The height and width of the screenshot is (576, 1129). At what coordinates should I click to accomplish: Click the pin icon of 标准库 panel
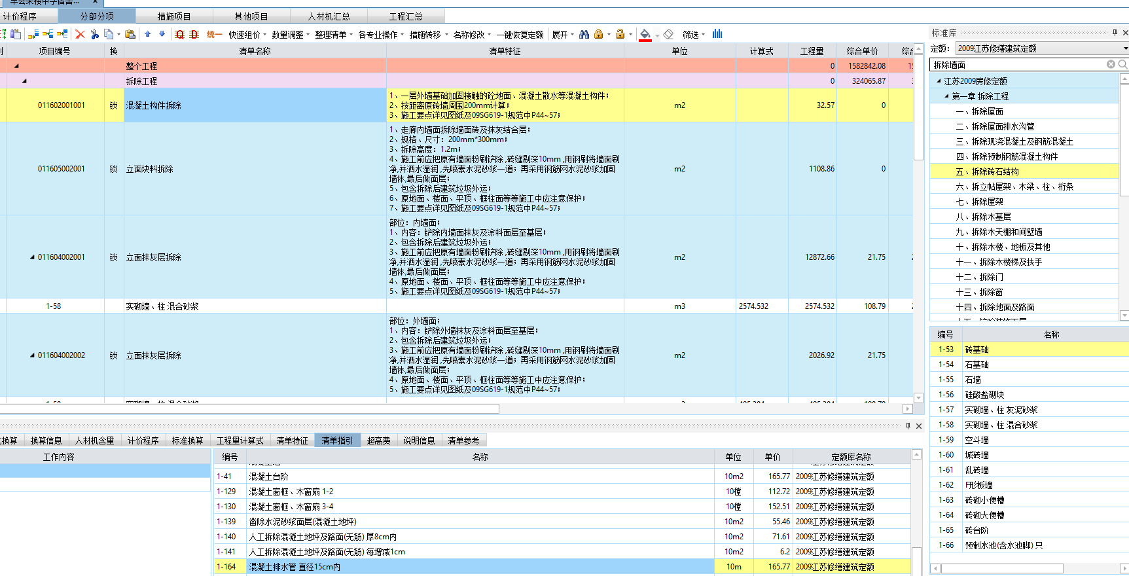click(x=1115, y=32)
